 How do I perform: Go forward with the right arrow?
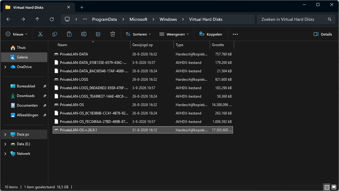tap(23, 19)
